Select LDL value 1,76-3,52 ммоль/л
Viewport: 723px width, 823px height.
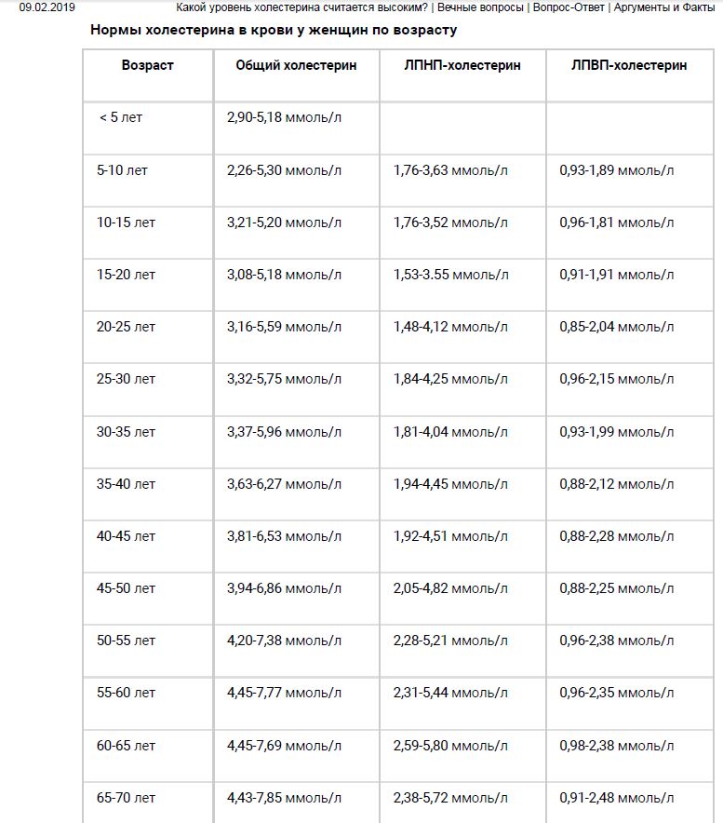point(450,223)
